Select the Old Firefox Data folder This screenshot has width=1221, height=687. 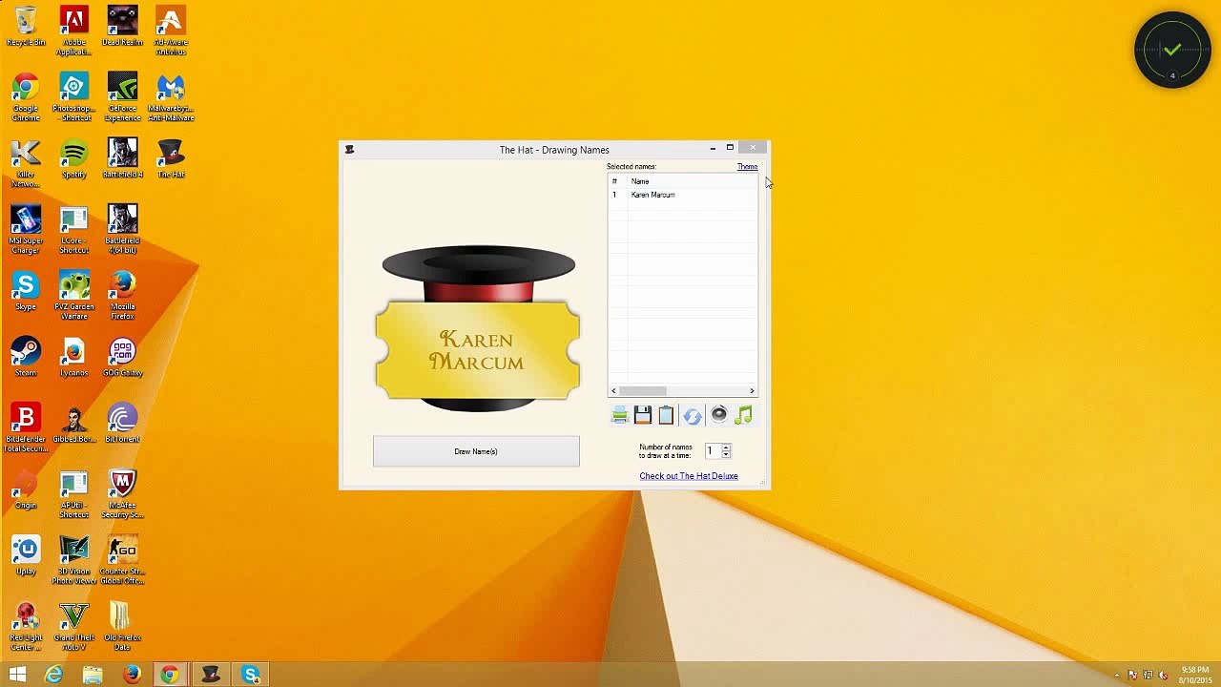tap(122, 626)
